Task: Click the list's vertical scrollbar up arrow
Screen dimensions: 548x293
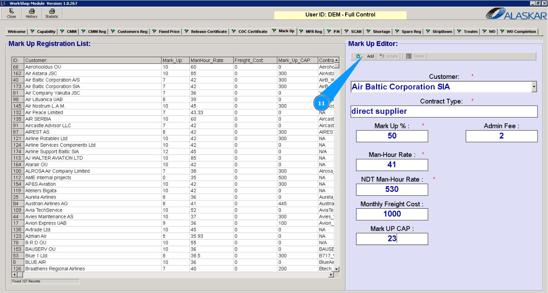Action: coord(337,60)
